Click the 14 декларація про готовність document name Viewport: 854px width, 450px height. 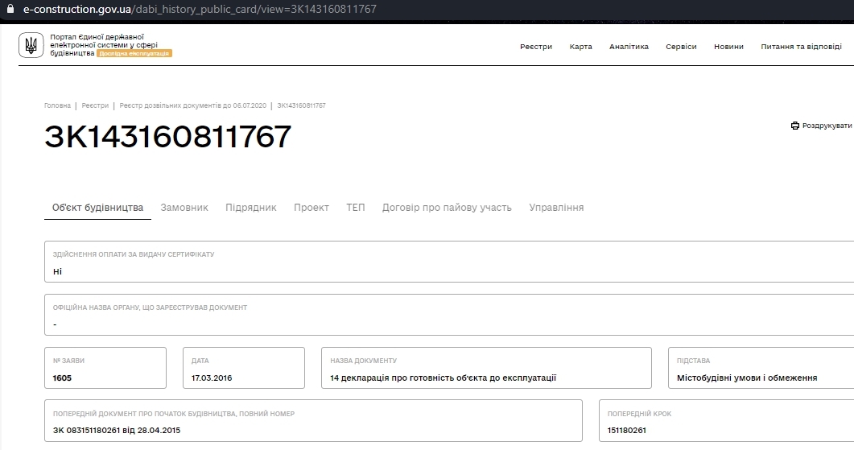coord(443,378)
